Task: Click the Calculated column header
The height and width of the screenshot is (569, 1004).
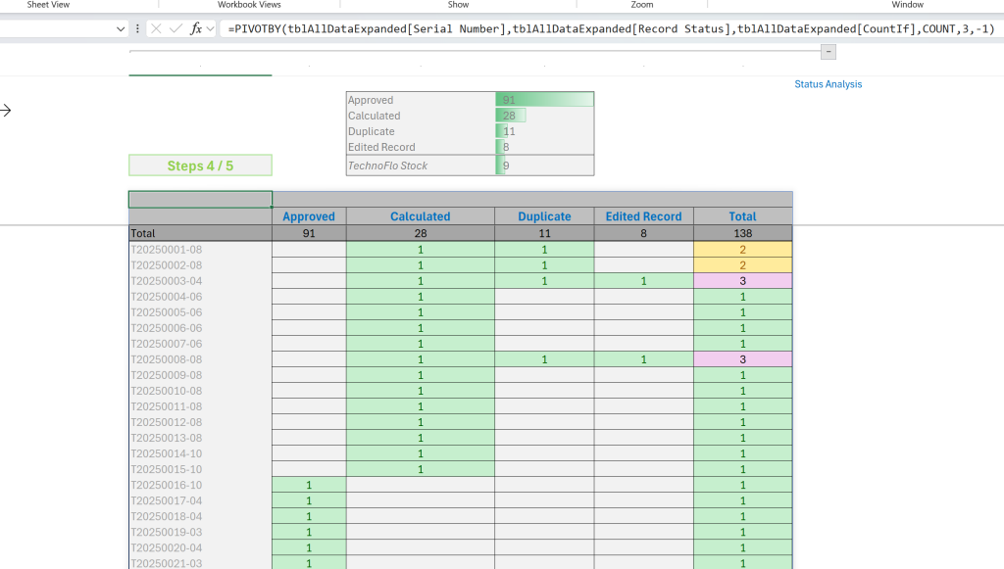Action: [420, 216]
